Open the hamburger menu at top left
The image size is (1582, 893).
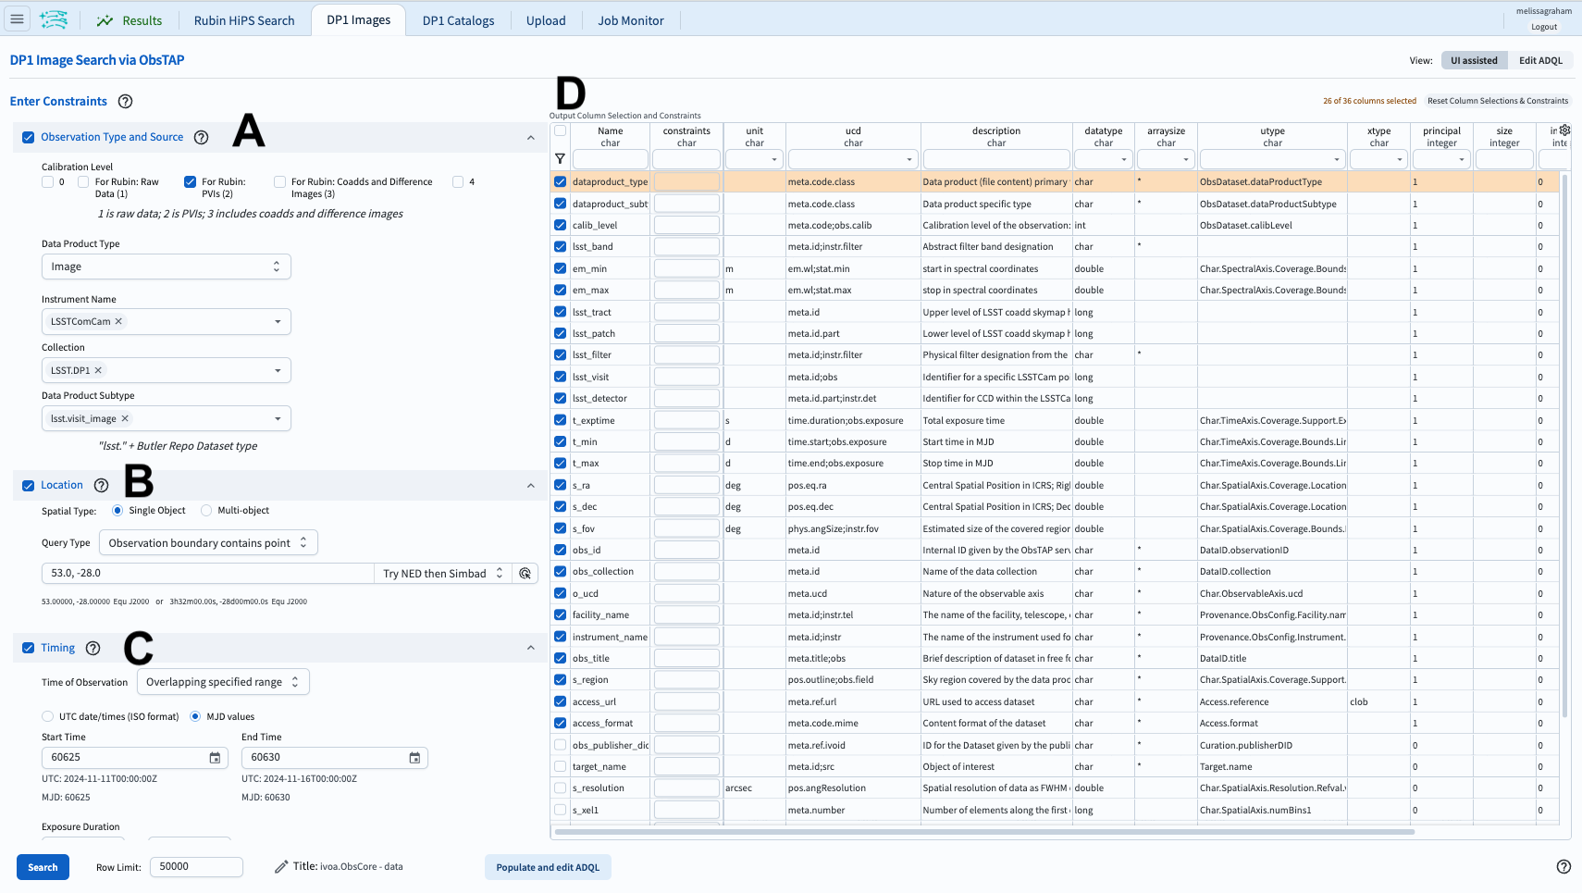[x=17, y=19]
